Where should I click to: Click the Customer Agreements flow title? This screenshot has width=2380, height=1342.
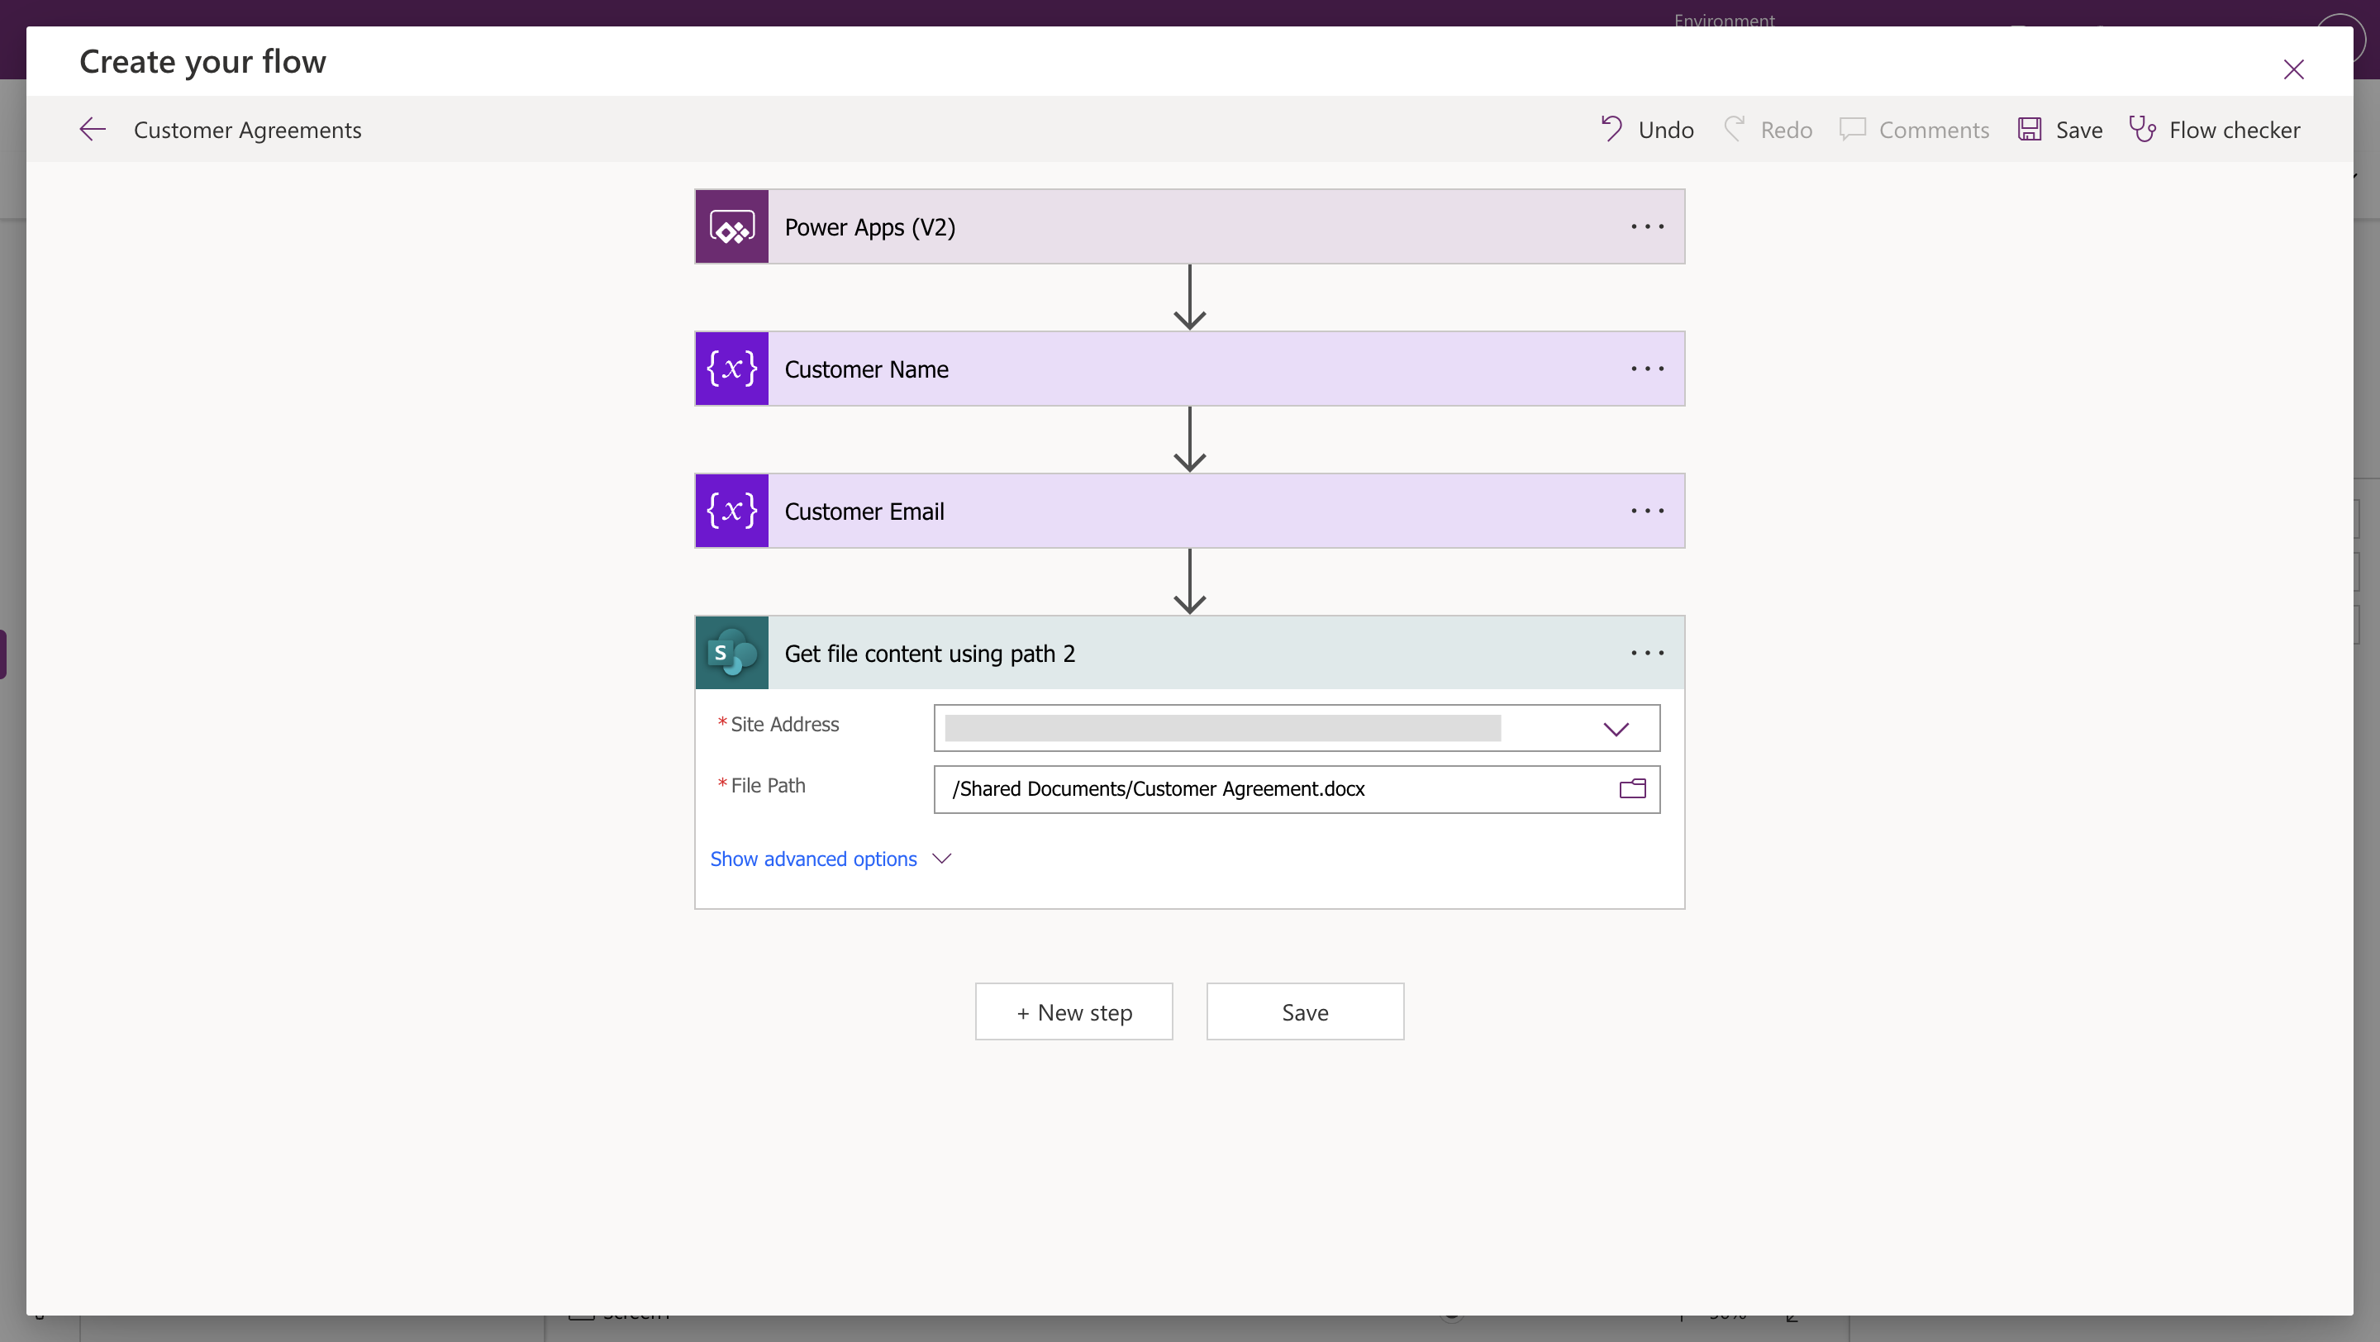pos(248,131)
